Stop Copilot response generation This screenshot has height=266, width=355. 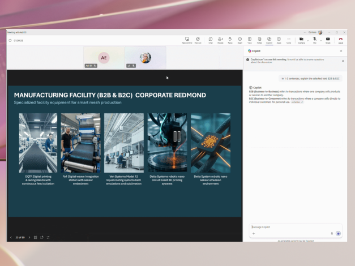(x=338, y=233)
